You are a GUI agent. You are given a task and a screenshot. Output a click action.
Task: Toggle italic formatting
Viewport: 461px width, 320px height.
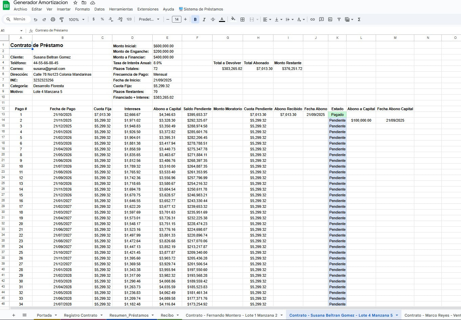[203, 19]
